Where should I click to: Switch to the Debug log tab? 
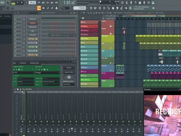[34, 63]
